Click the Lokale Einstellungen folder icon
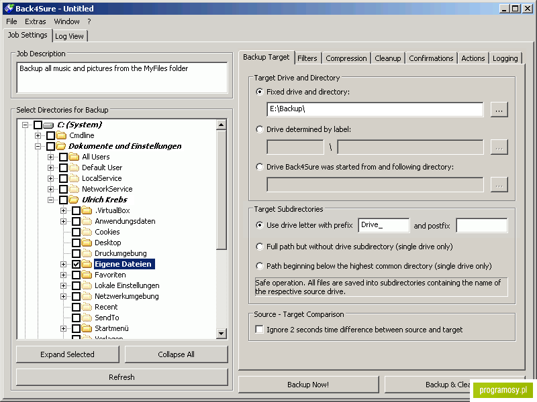 coord(87,285)
